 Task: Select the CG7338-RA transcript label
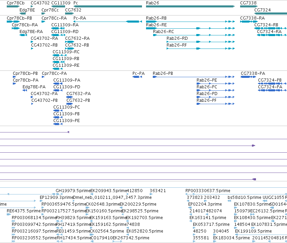point(252,18)
